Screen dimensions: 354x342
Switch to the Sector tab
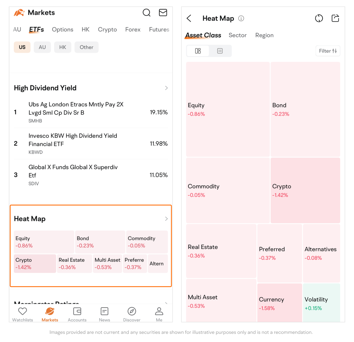(x=237, y=35)
